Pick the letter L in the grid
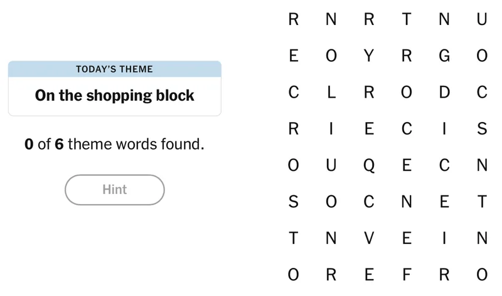 [x=331, y=93]
